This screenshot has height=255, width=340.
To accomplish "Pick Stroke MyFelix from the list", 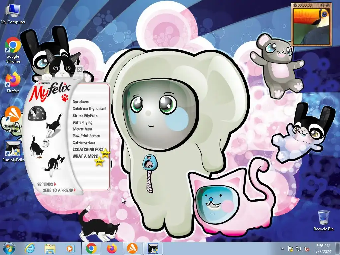I will pos(85,115).
